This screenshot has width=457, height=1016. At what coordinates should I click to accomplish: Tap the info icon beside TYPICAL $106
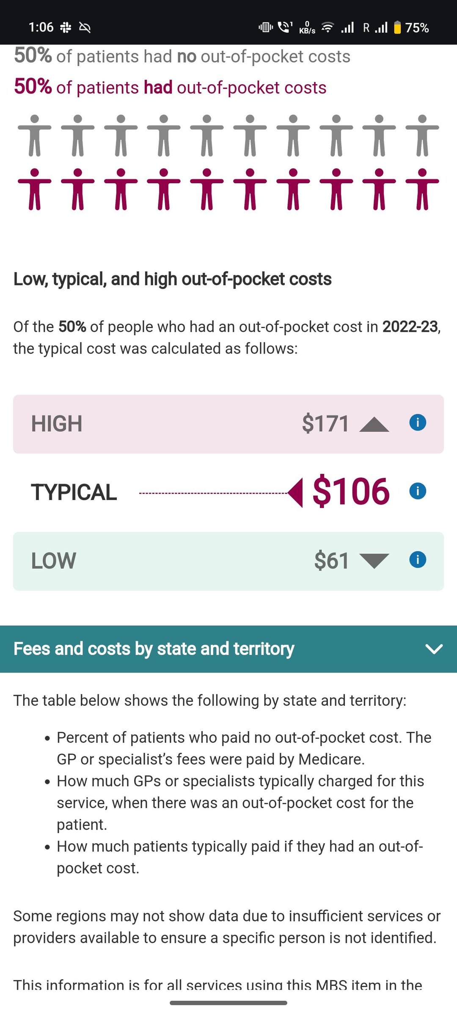tap(418, 491)
